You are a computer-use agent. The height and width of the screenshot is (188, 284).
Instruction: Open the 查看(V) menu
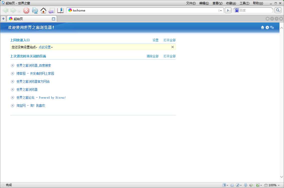click(x=218, y=3)
